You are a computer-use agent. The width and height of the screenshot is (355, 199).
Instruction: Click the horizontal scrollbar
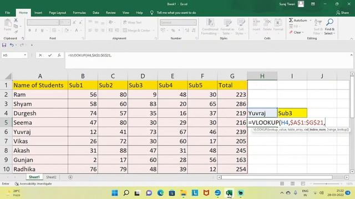pos(277,177)
